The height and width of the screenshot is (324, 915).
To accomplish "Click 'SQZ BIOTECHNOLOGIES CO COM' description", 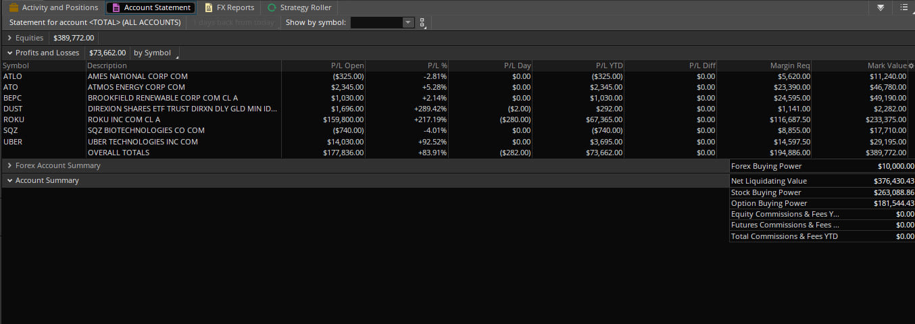I will click(x=146, y=130).
